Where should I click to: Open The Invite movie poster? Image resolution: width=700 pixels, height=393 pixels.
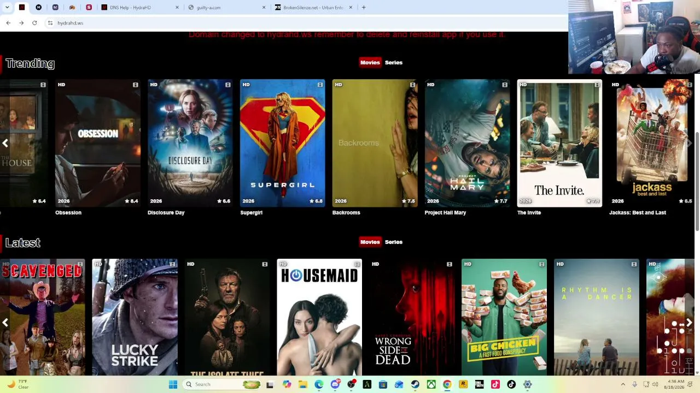(559, 143)
